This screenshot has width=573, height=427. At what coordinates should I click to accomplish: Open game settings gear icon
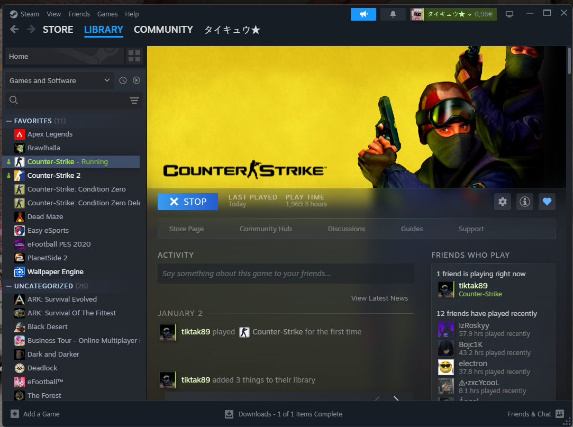(503, 202)
